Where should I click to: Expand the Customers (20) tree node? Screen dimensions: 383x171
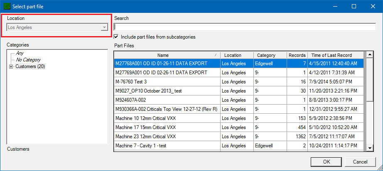click(11, 66)
